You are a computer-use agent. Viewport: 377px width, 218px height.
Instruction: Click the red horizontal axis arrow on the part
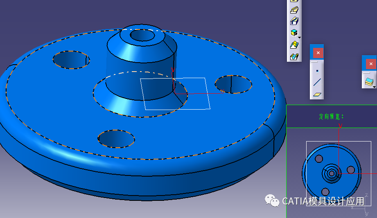[x=209, y=93]
